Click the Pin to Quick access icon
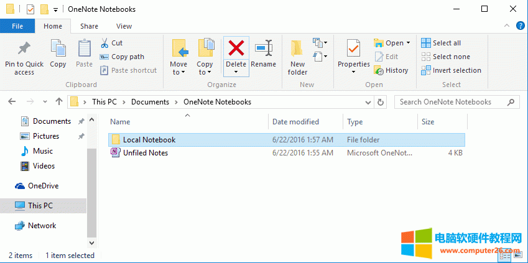 tap(24, 48)
